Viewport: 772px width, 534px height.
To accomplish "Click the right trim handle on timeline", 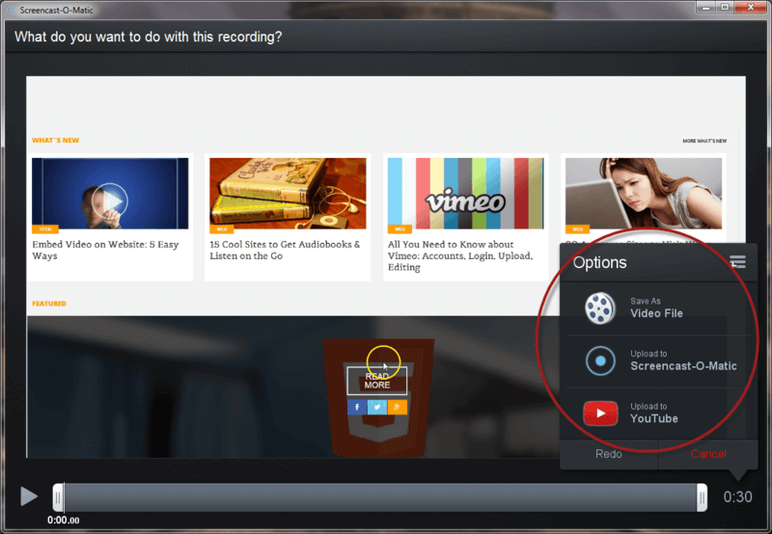I will 703,497.
